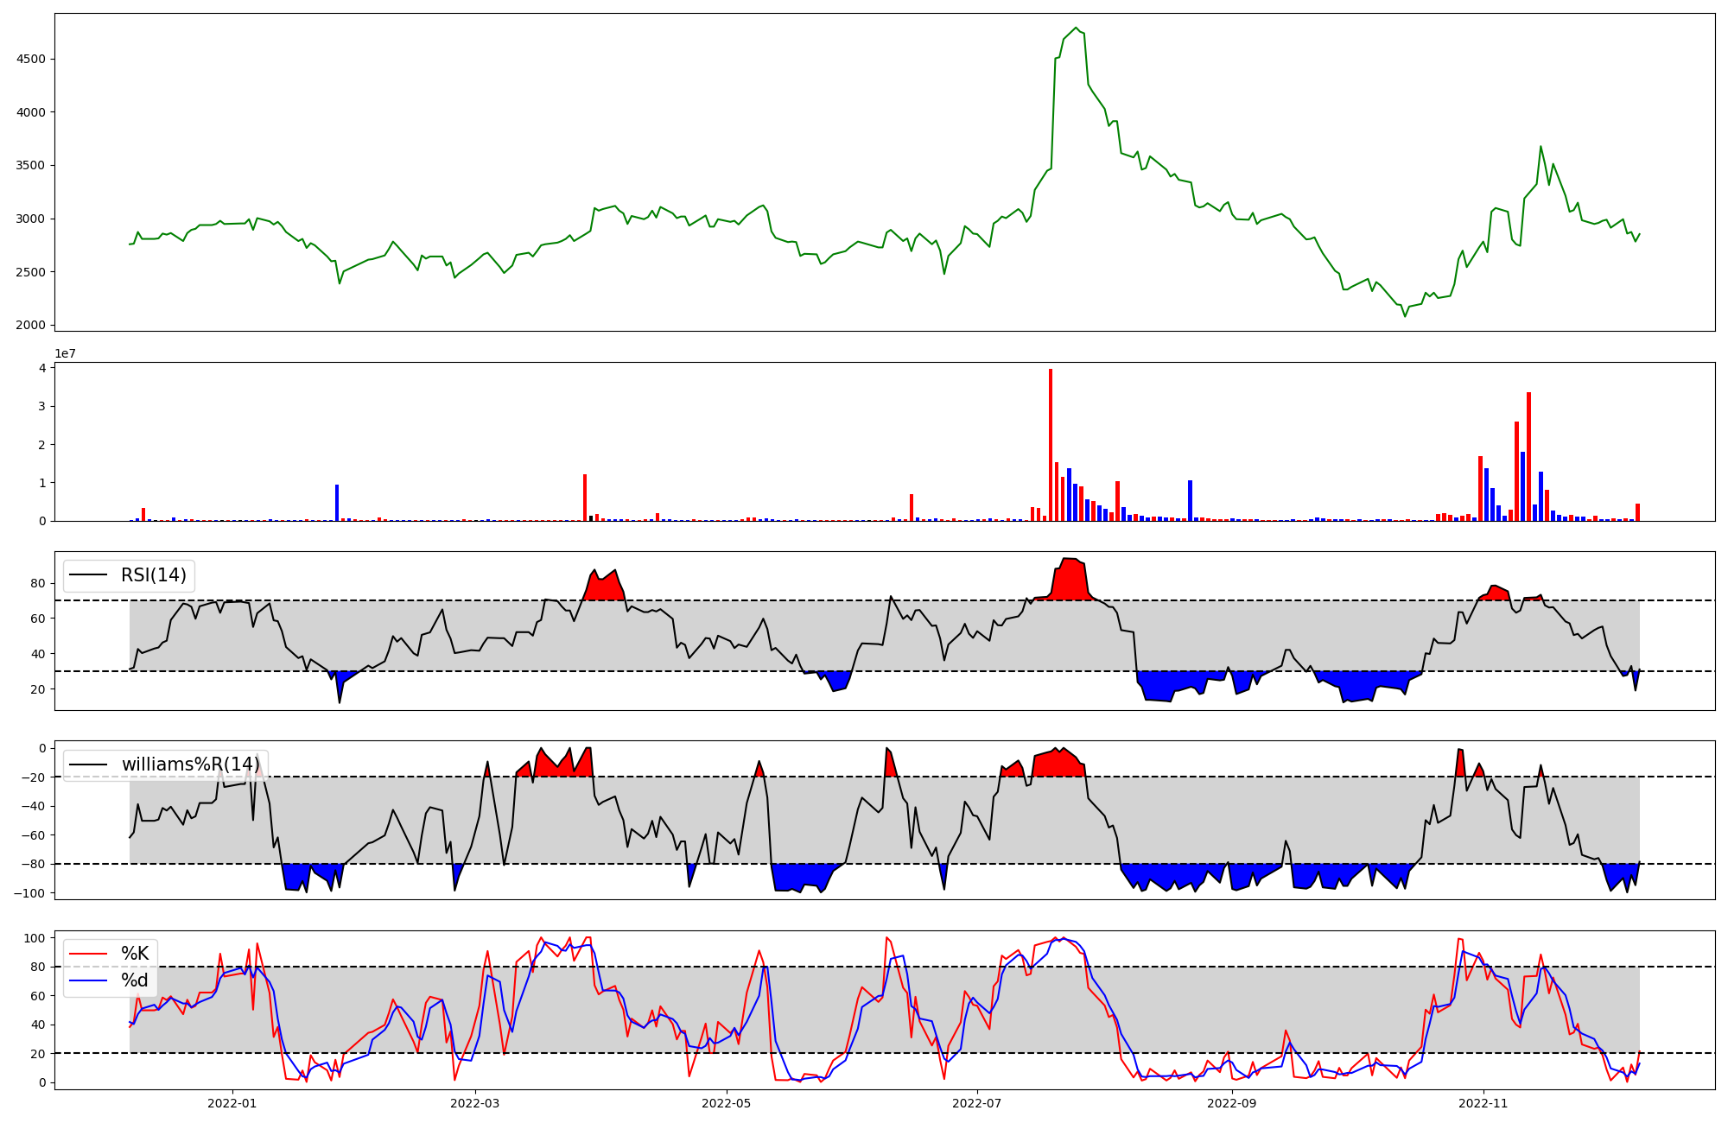Click the 2022-09 x-axis date label
Image resolution: width=1728 pixels, height=1123 pixels.
point(1232,1103)
